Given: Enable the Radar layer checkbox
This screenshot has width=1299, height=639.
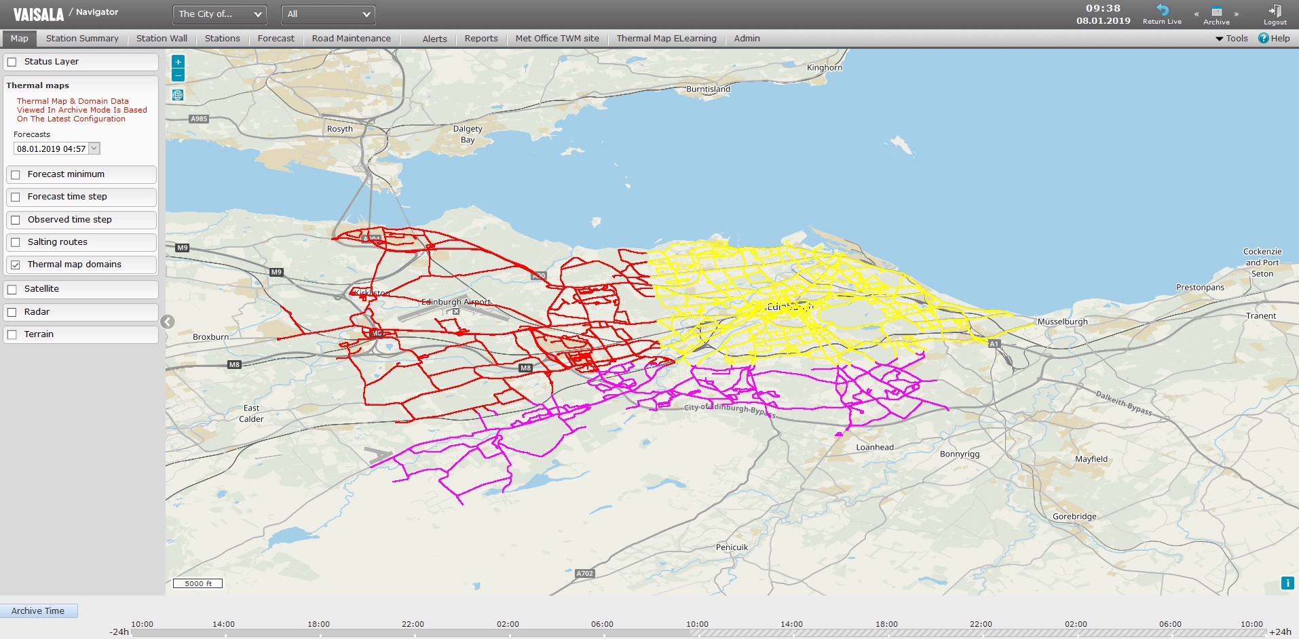Looking at the screenshot, I should [12, 311].
